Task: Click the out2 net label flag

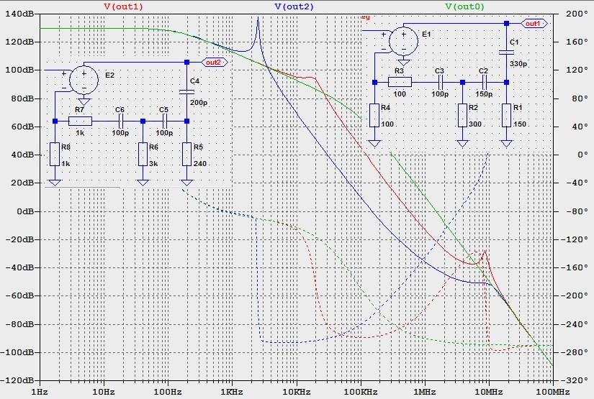Action: tap(215, 63)
